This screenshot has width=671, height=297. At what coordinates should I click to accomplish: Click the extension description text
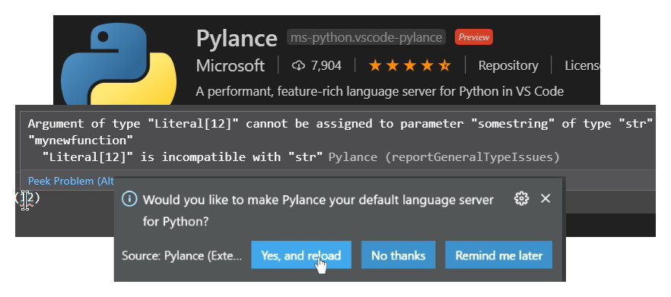coord(380,91)
